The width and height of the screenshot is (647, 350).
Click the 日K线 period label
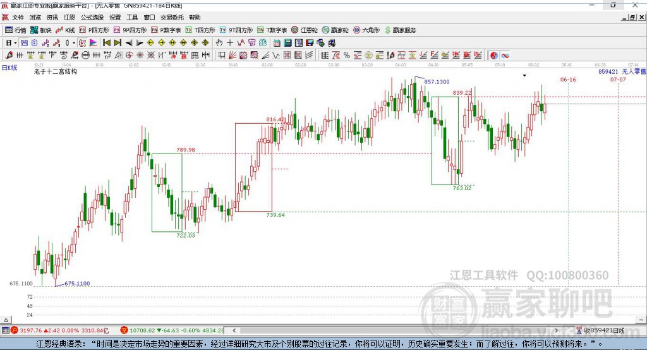(9, 68)
